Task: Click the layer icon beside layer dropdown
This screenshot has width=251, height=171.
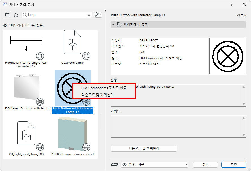Action: click(x=115, y=165)
